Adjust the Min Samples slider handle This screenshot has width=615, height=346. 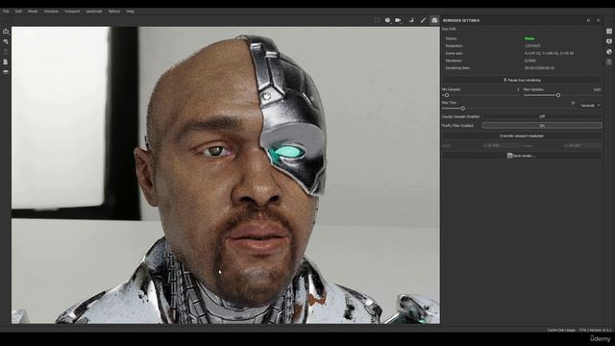tap(447, 95)
